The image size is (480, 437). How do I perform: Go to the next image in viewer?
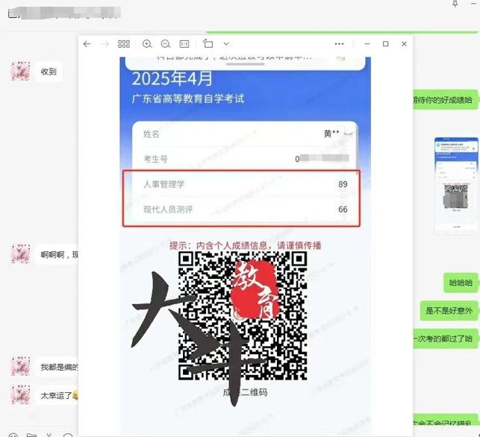tap(105, 44)
